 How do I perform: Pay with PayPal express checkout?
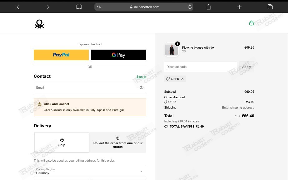point(61,55)
